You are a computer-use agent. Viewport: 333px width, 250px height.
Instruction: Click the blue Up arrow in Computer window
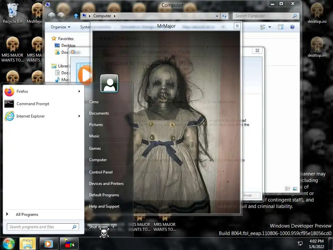point(76,16)
